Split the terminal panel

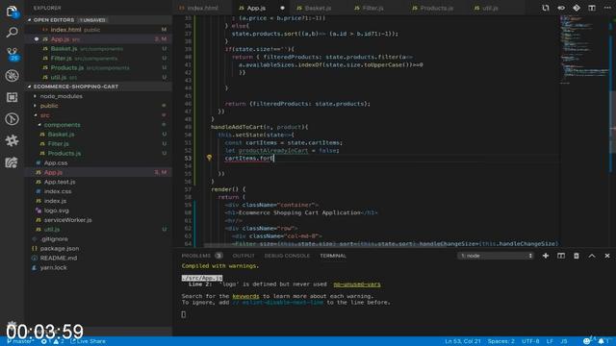tap(560, 256)
